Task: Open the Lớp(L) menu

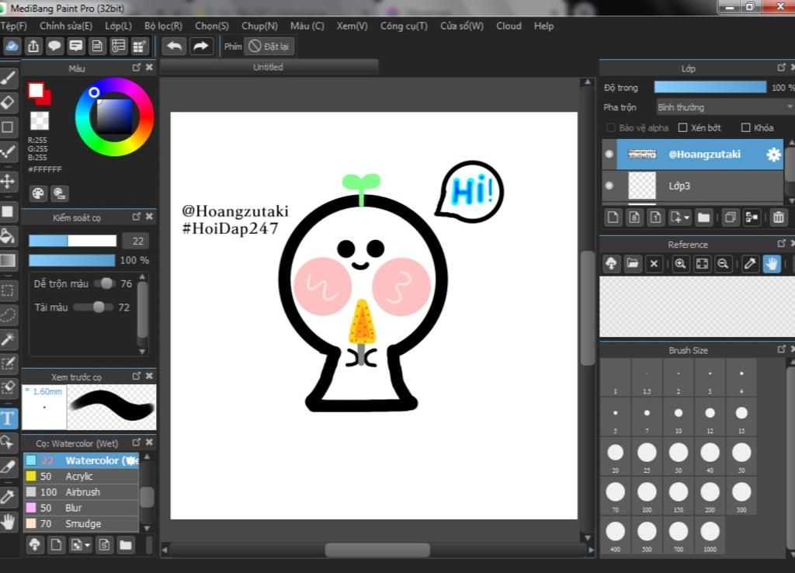Action: (x=118, y=26)
